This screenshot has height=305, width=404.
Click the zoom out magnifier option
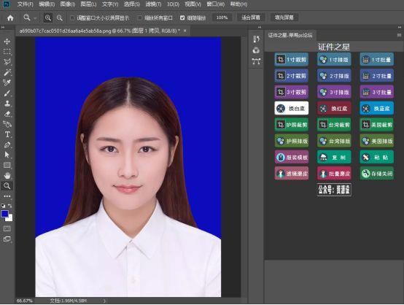pyautogui.click(x=60, y=18)
